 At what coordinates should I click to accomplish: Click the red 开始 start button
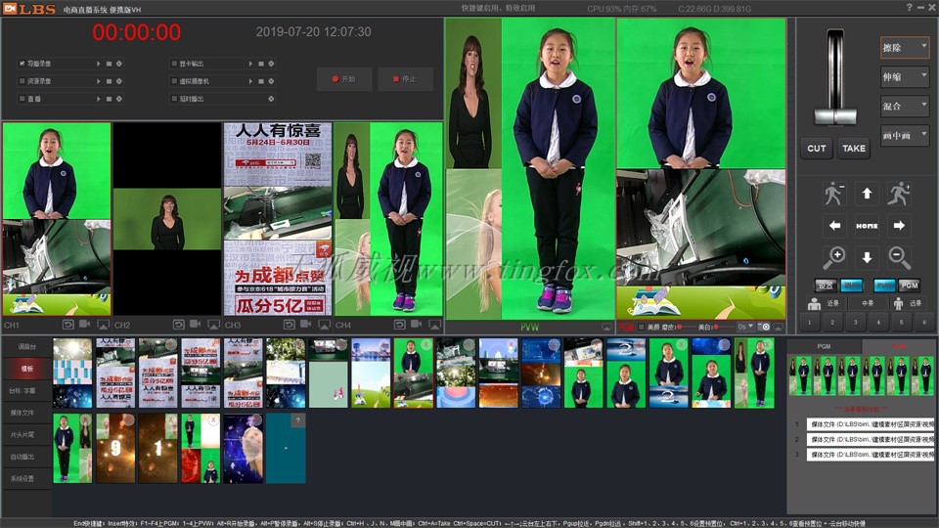344,79
